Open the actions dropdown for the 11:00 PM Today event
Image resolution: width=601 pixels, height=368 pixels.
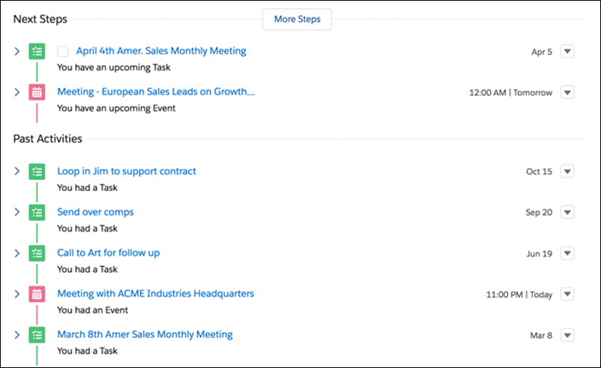click(x=567, y=294)
